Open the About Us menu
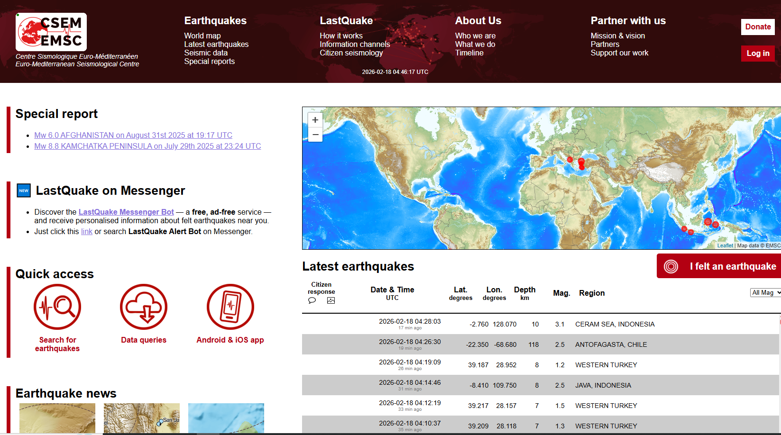Image resolution: width=781 pixels, height=435 pixels. click(478, 20)
